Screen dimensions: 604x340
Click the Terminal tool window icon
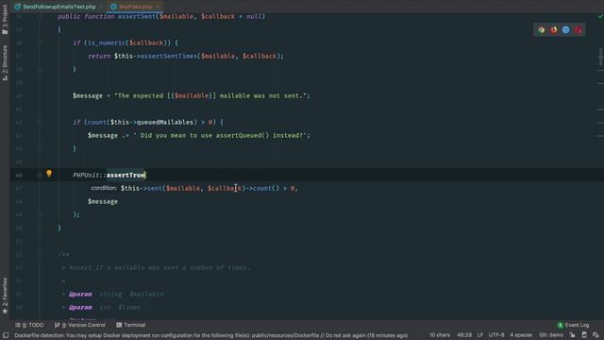(x=119, y=325)
